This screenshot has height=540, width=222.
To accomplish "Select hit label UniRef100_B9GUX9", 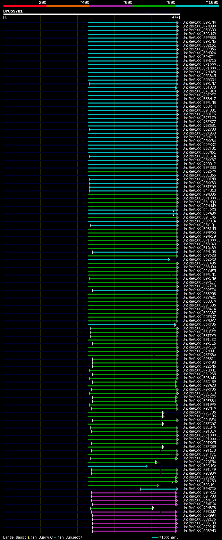I will [x=199, y=34].
